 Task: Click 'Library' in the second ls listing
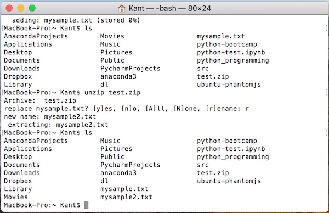(x=18, y=189)
